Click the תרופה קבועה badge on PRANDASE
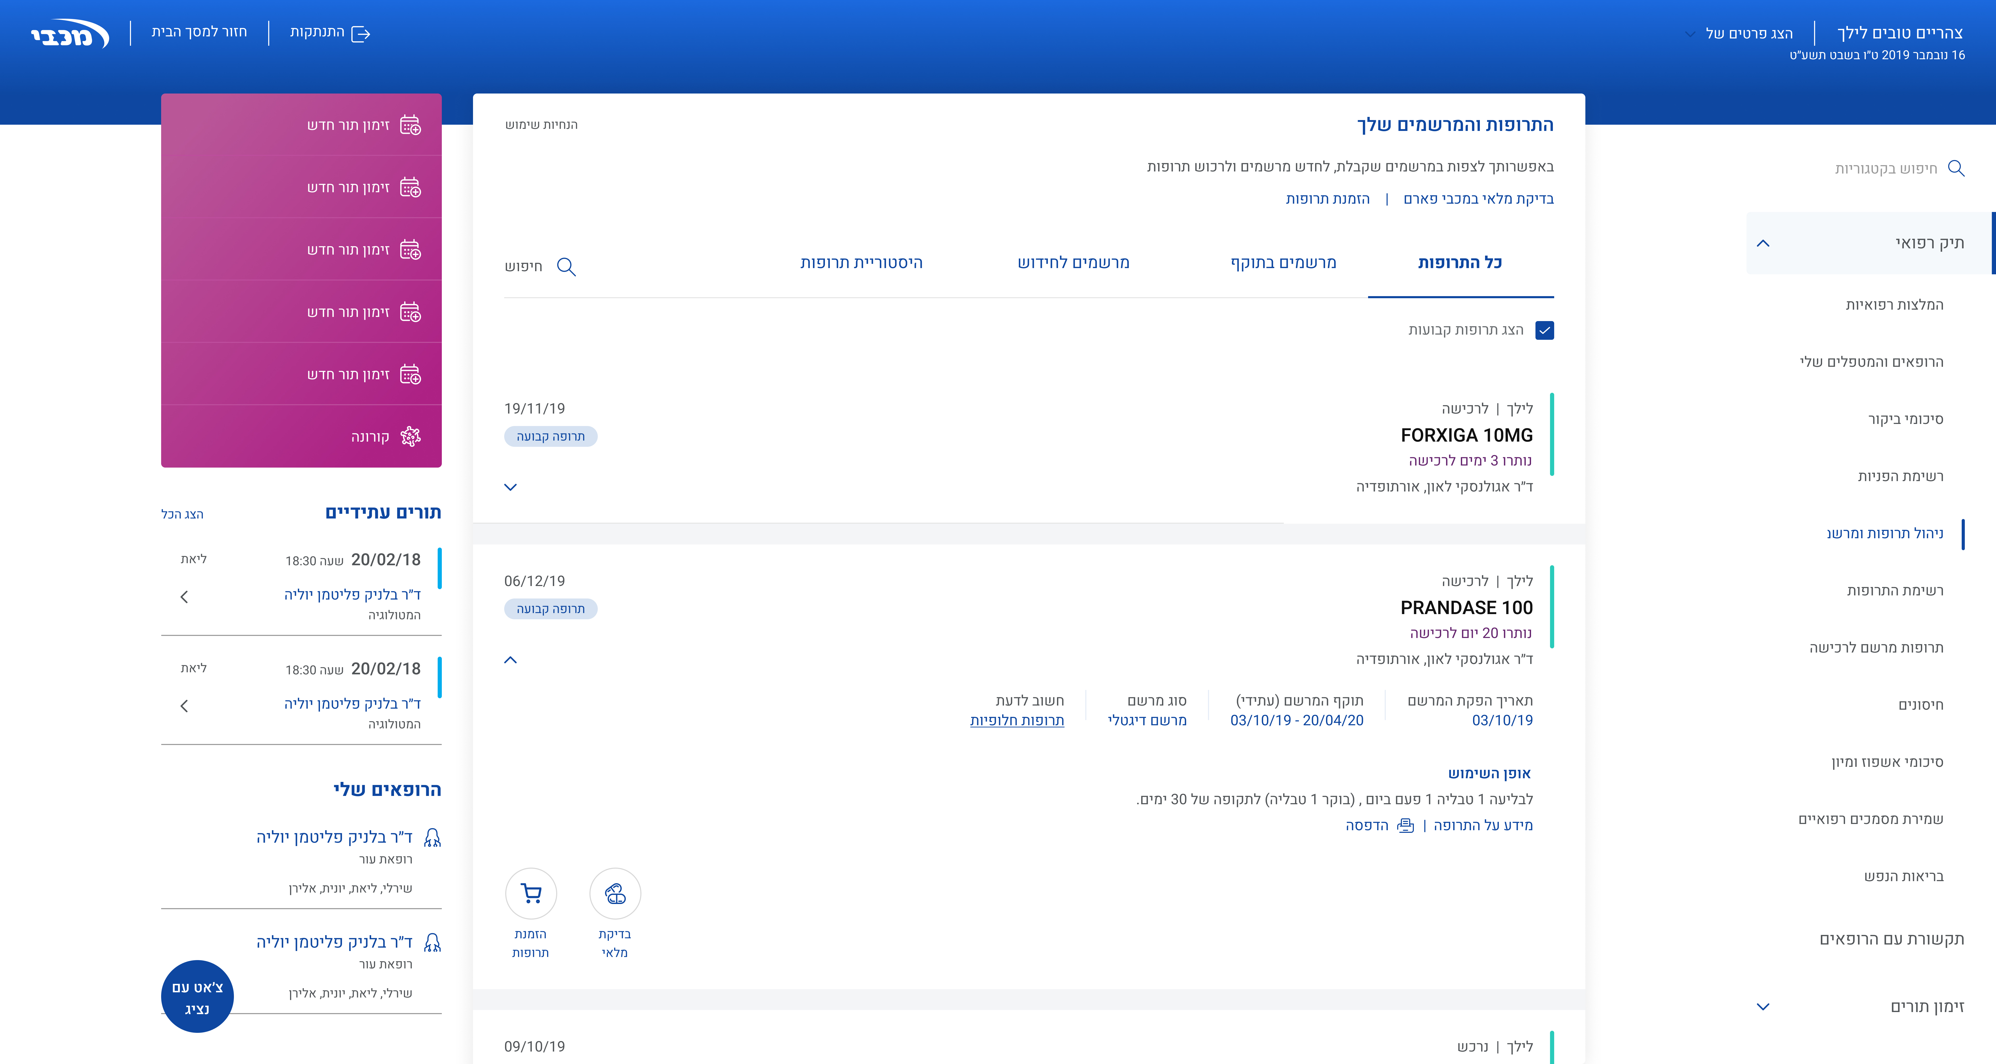The image size is (1996, 1064). pos(551,609)
